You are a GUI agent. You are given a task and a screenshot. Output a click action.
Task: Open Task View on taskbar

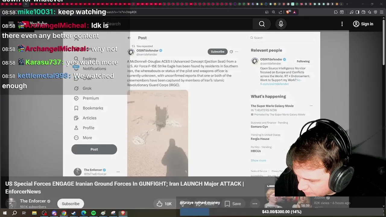pyautogui.click(x=24, y=213)
